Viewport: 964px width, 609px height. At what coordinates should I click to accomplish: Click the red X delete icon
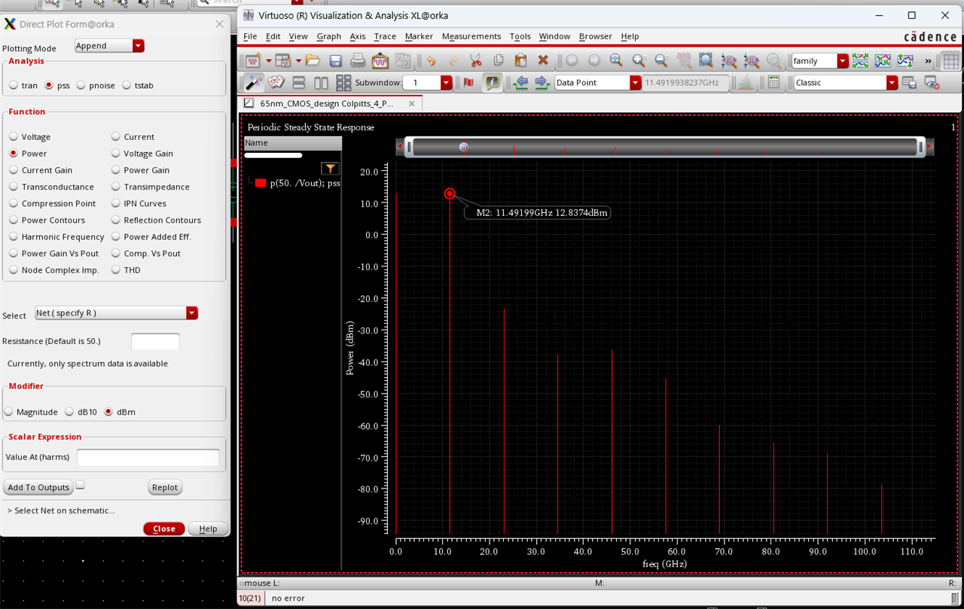543,61
